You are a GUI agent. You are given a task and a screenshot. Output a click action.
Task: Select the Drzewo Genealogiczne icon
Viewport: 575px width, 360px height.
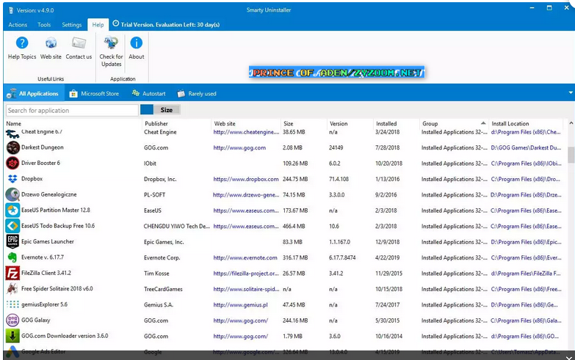(12, 194)
